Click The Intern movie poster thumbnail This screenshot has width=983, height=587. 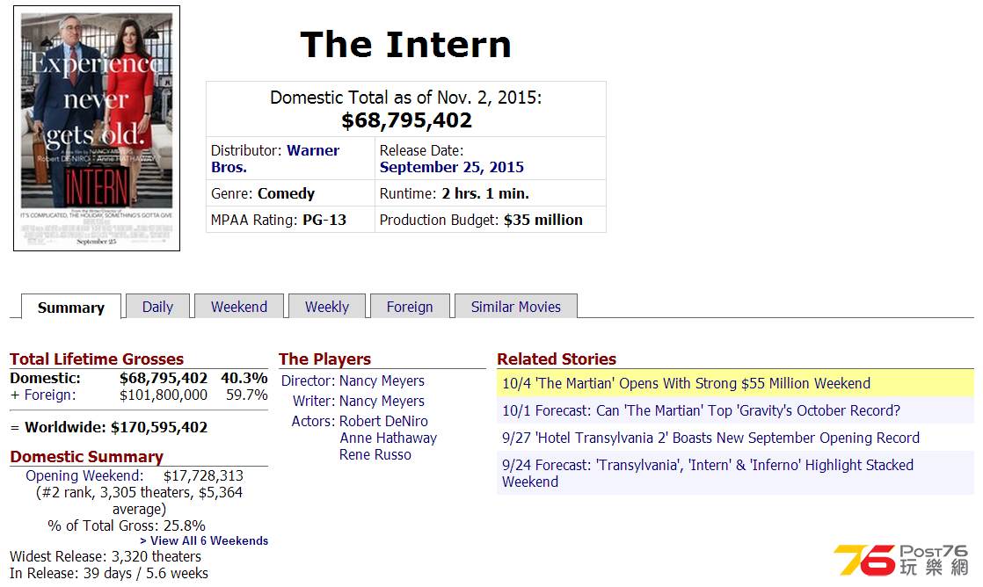(x=97, y=128)
